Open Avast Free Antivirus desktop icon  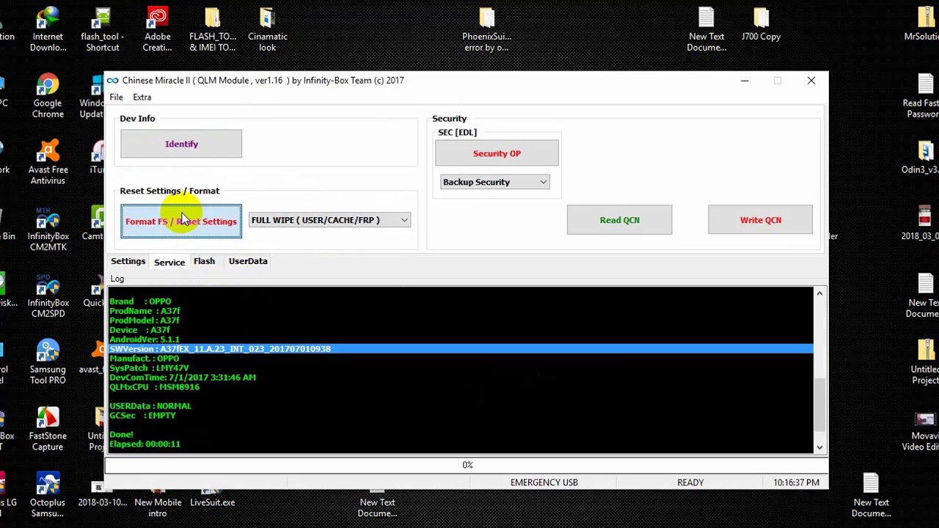(x=48, y=163)
